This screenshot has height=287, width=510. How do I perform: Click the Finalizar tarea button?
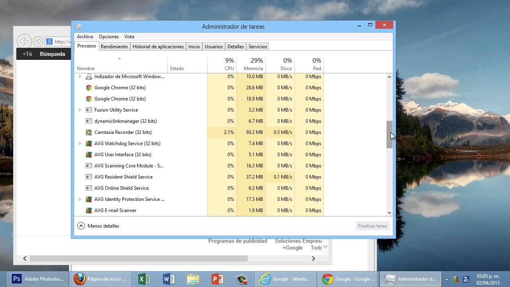coord(372,226)
